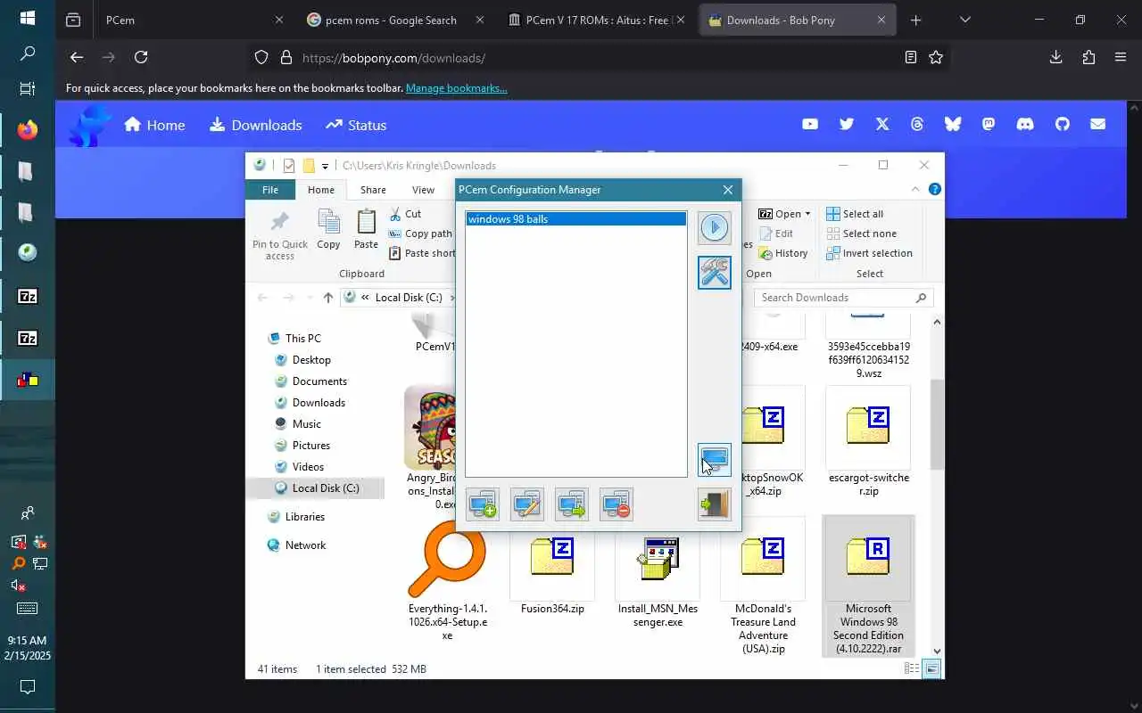1142x713 pixels.
Task: Open email envelope icon on site header
Action: click(x=1098, y=125)
